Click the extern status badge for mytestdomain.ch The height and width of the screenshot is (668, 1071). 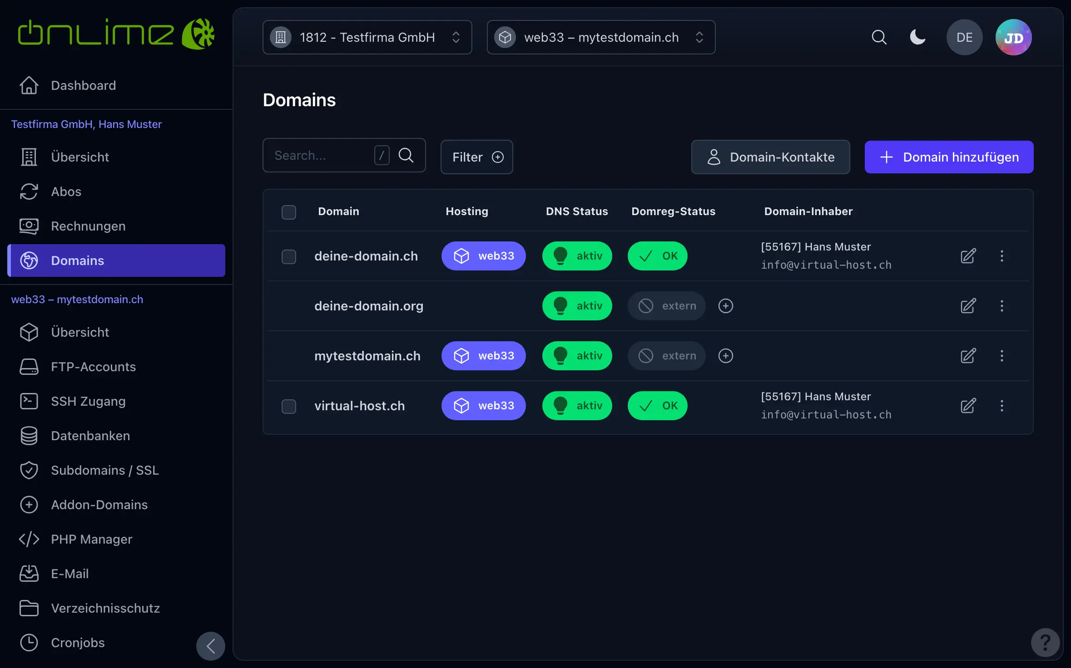(666, 356)
